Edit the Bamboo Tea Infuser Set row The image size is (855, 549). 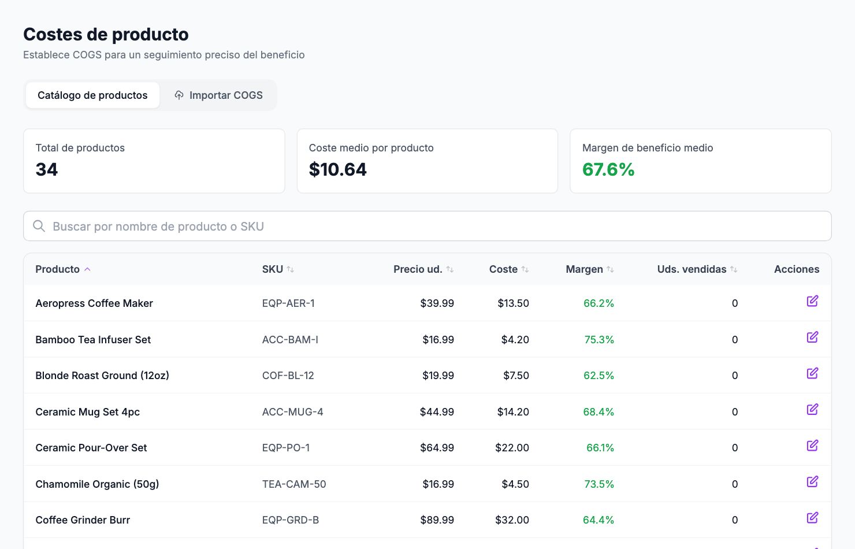point(812,337)
